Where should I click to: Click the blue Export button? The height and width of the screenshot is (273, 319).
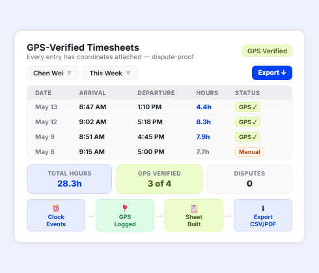[272, 73]
